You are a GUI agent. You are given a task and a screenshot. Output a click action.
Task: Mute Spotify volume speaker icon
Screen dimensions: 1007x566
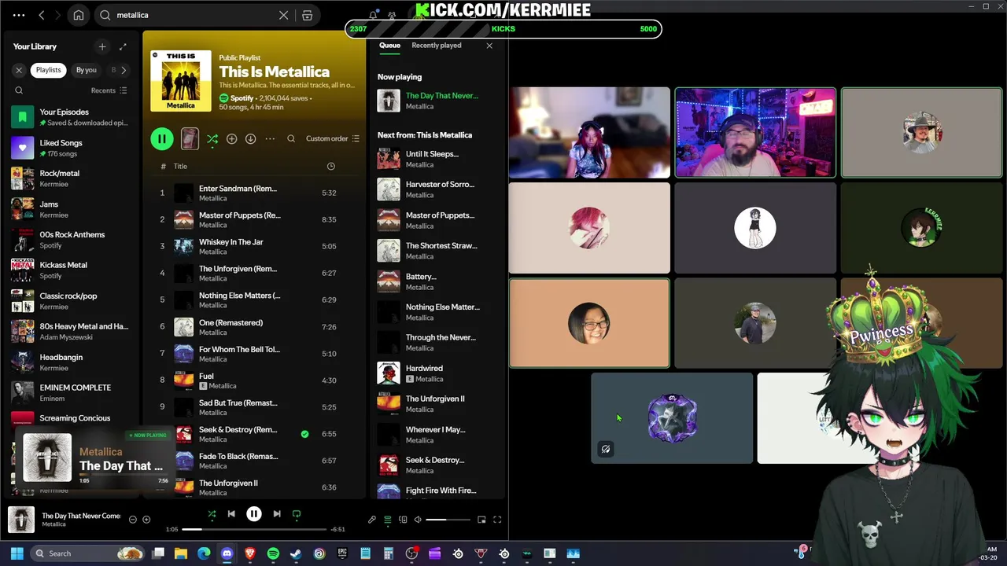(x=418, y=520)
